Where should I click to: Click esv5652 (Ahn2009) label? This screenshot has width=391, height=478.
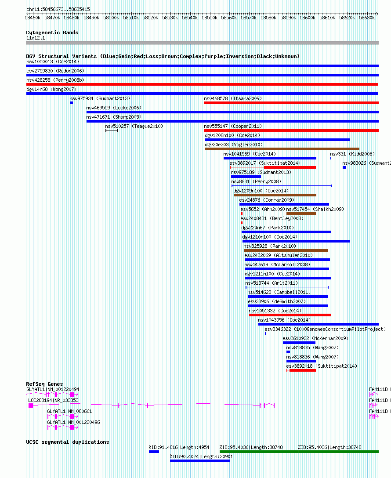(x=263, y=209)
